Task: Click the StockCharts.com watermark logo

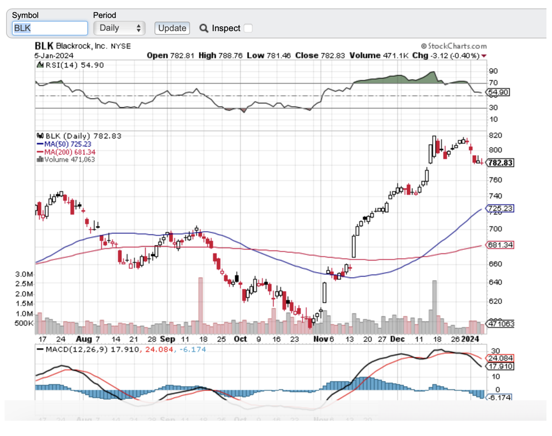Action: tap(454, 46)
